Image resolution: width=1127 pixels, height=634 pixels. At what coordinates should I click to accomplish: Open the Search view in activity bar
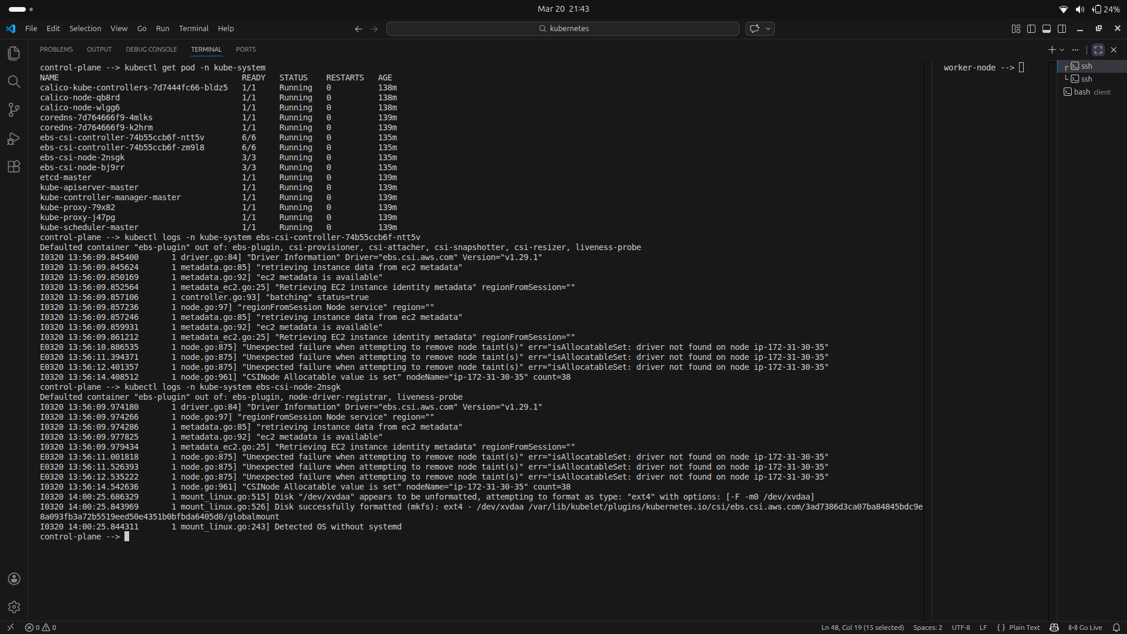click(14, 82)
